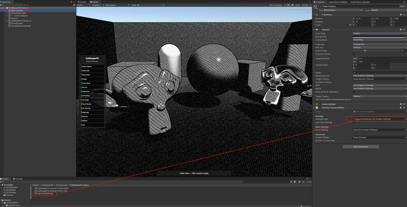This screenshot has width=407, height=207.
Task: Toggle the Stats button in Game view
Action: click(x=298, y=5)
